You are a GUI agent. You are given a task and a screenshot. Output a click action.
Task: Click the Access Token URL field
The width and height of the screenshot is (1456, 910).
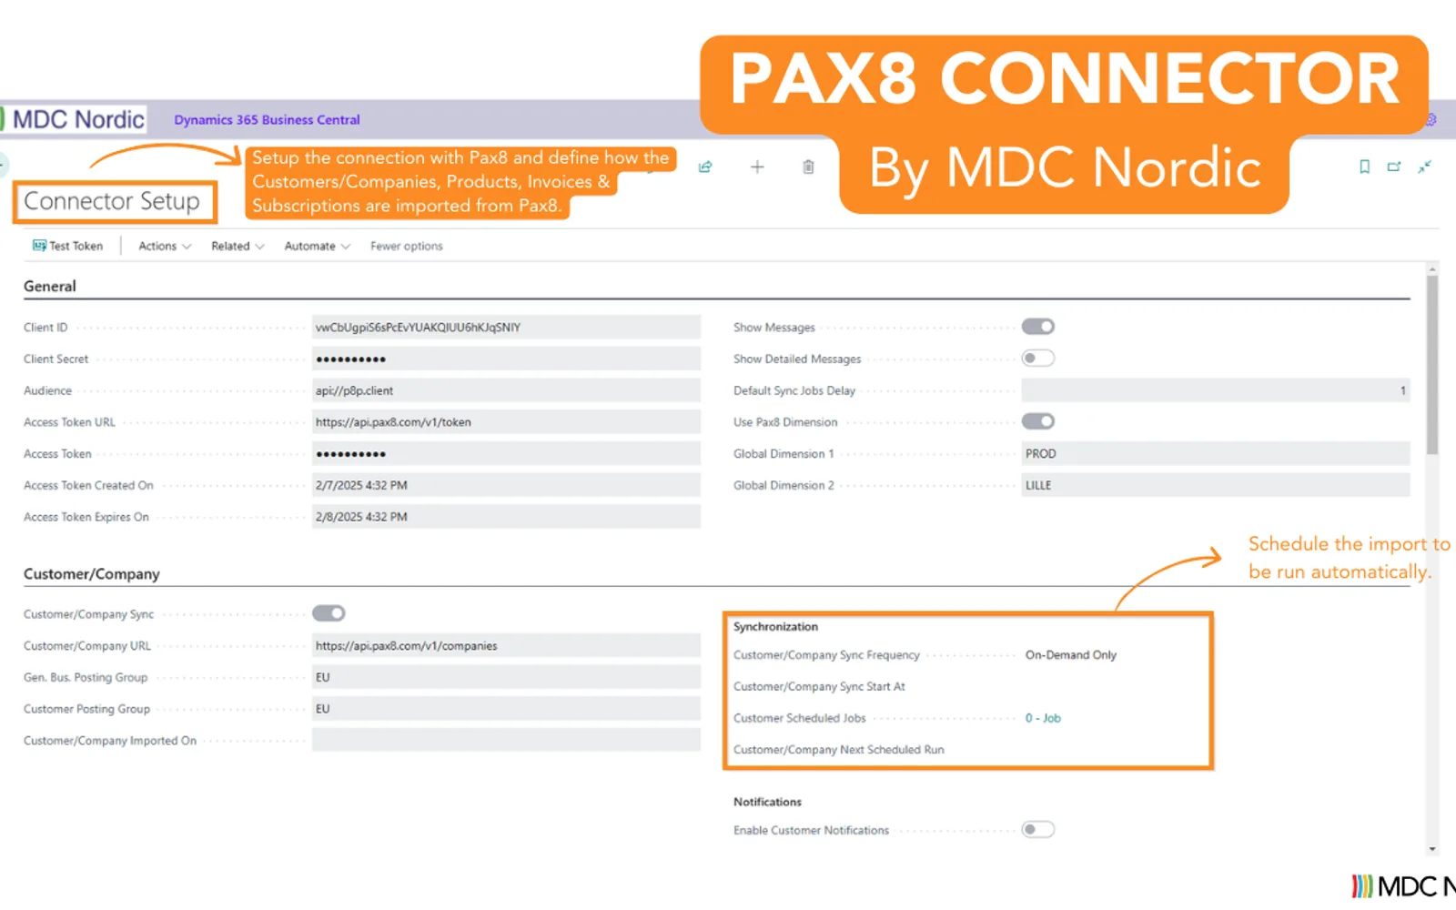pos(506,422)
